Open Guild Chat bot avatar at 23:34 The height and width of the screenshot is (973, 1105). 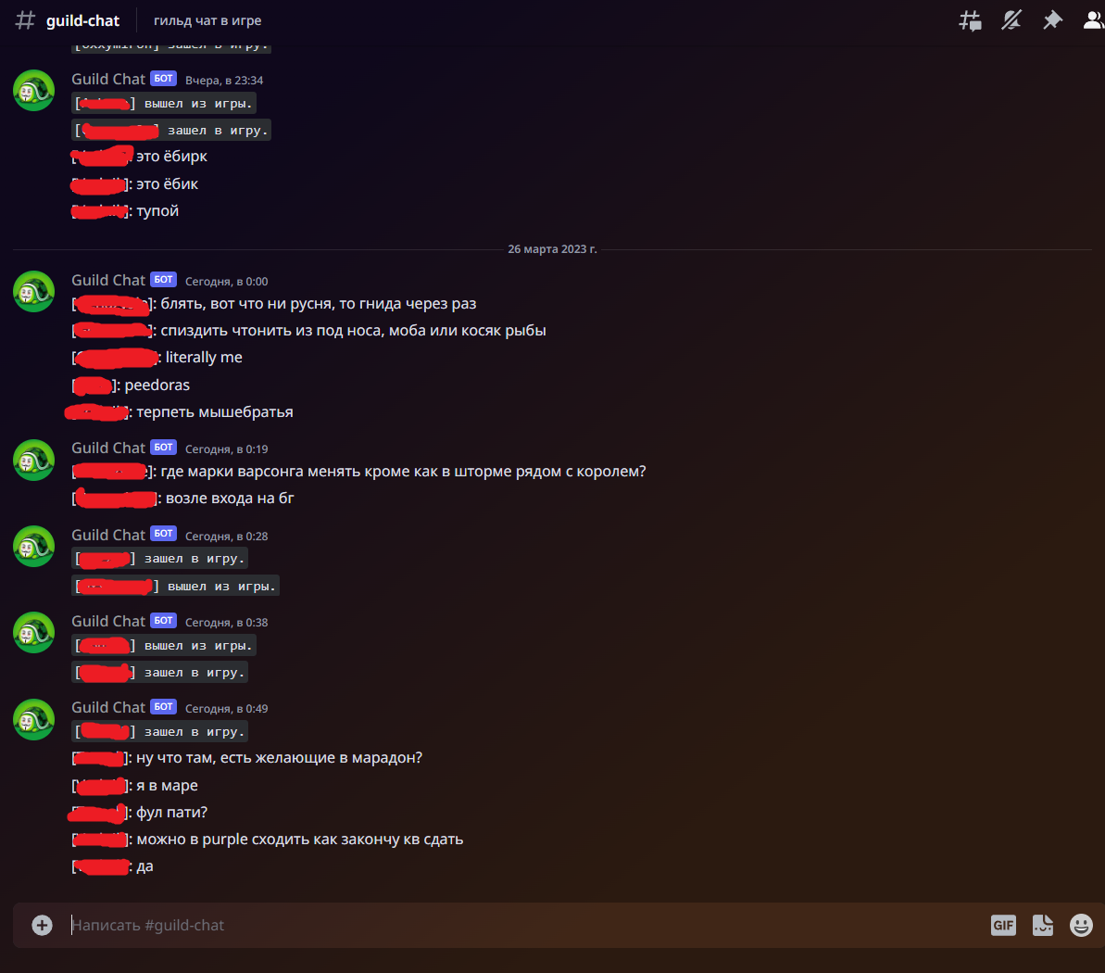[x=34, y=90]
